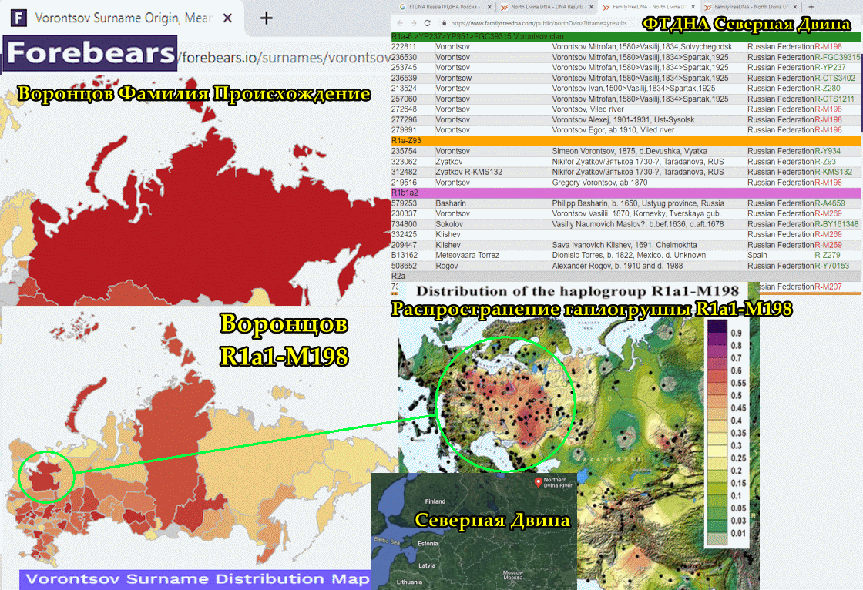Open haplogroup R-YP237 link
863x590 pixels.
[830, 68]
